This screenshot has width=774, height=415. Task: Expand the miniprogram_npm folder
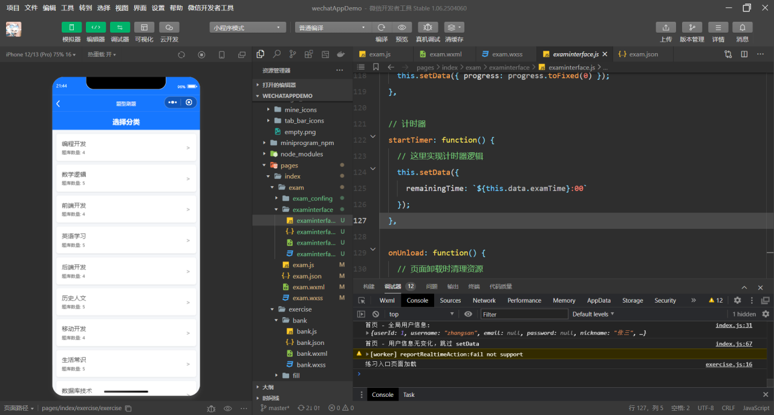pyautogui.click(x=302, y=143)
